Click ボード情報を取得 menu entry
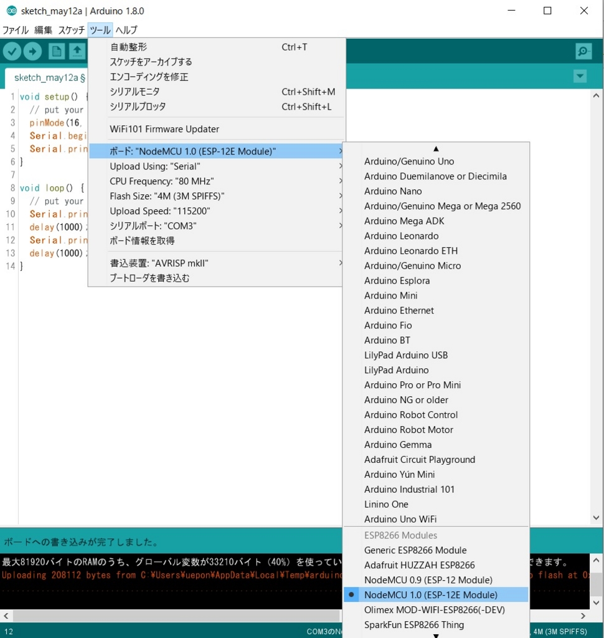Screen dimensions: 604x638 [x=215, y=241]
